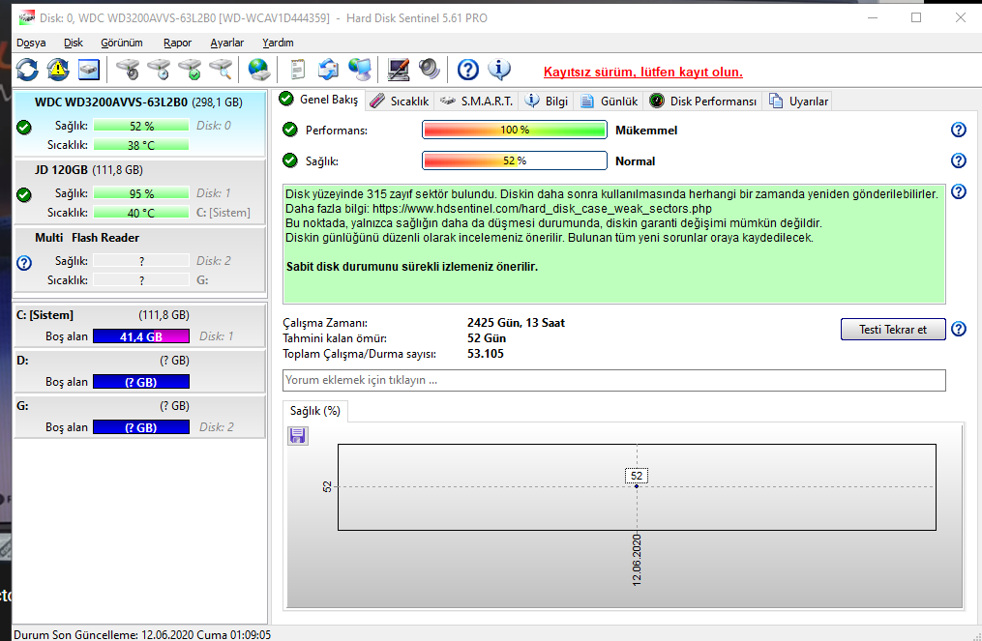This screenshot has width=982, height=641.
Task: Click the send report email icon
Action: 329,70
